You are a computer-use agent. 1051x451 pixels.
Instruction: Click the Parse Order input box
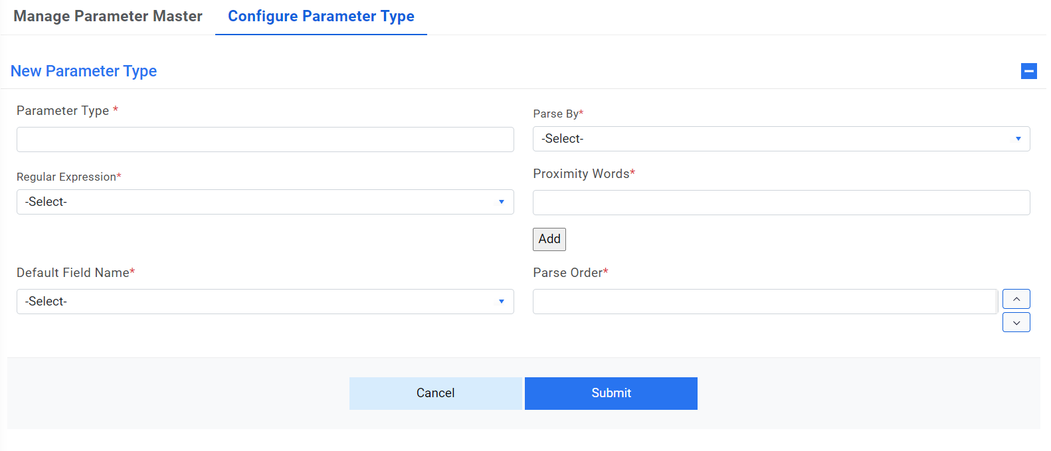click(x=765, y=302)
